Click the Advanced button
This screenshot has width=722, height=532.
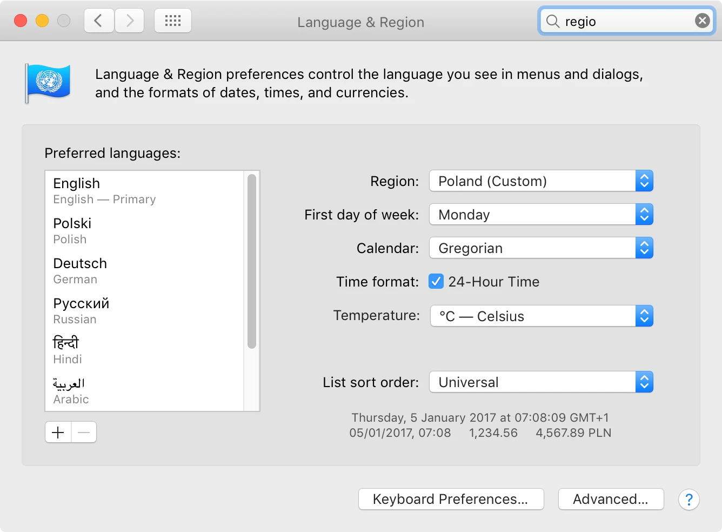click(x=611, y=499)
